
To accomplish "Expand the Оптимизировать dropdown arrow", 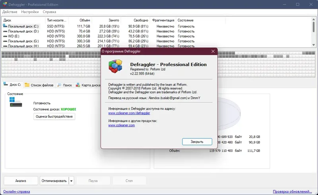I will pos(71,181).
